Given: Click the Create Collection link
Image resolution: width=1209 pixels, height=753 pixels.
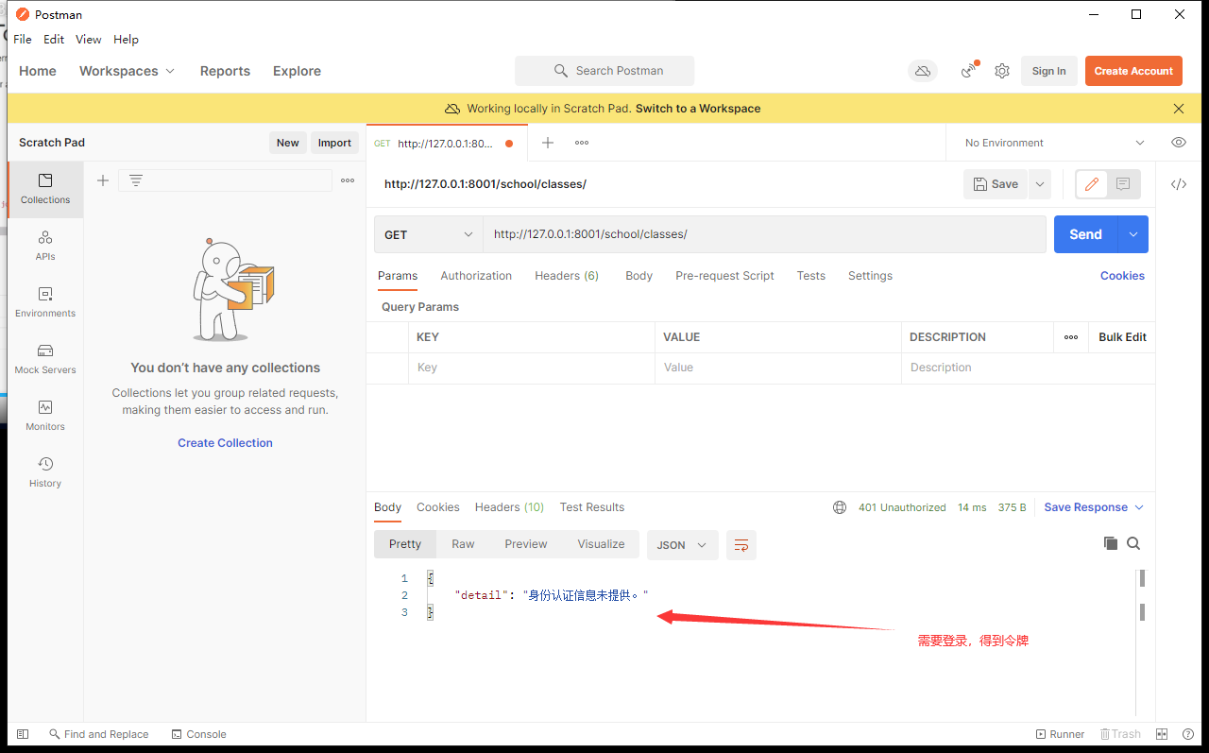Looking at the screenshot, I should point(225,443).
